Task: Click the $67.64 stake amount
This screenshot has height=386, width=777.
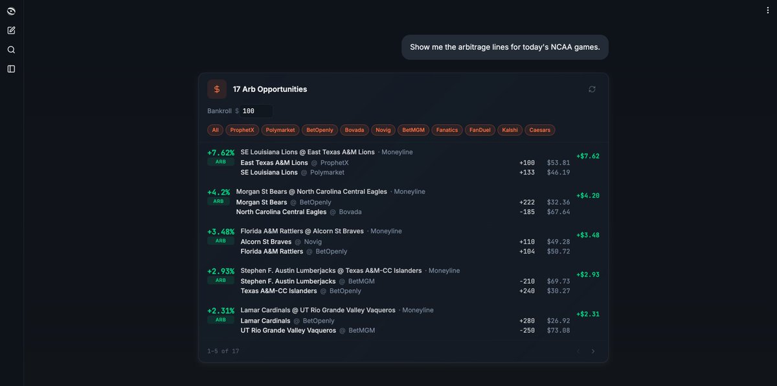Action: pyautogui.click(x=558, y=212)
